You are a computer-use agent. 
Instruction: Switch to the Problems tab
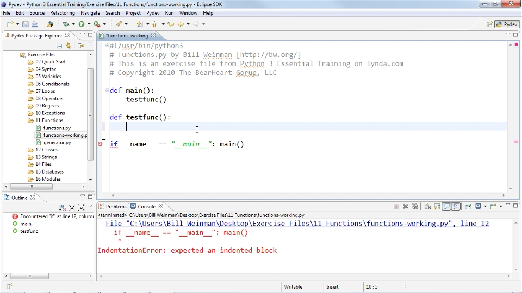(113, 207)
